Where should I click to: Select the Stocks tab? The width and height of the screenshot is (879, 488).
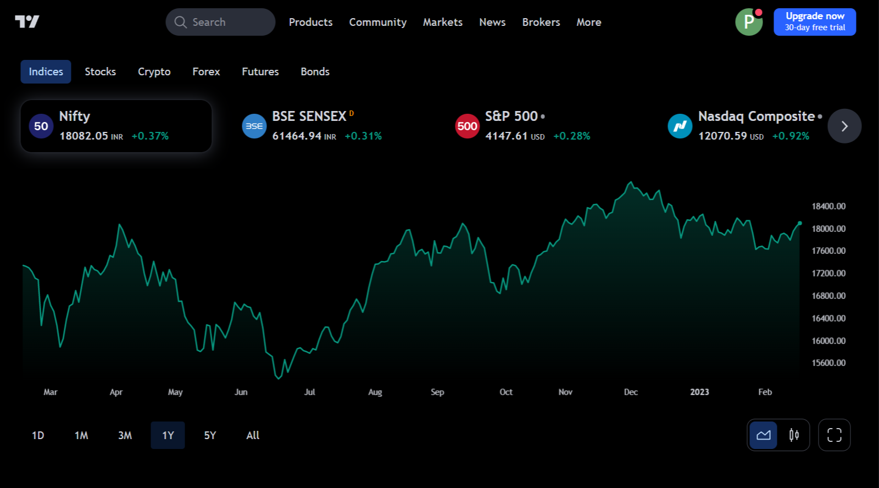click(x=101, y=71)
